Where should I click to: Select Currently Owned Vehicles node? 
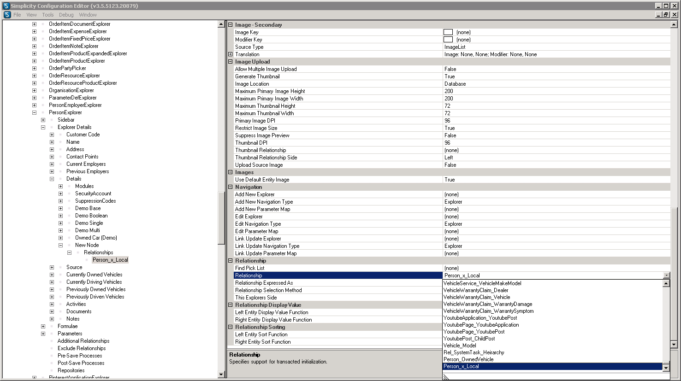click(94, 275)
